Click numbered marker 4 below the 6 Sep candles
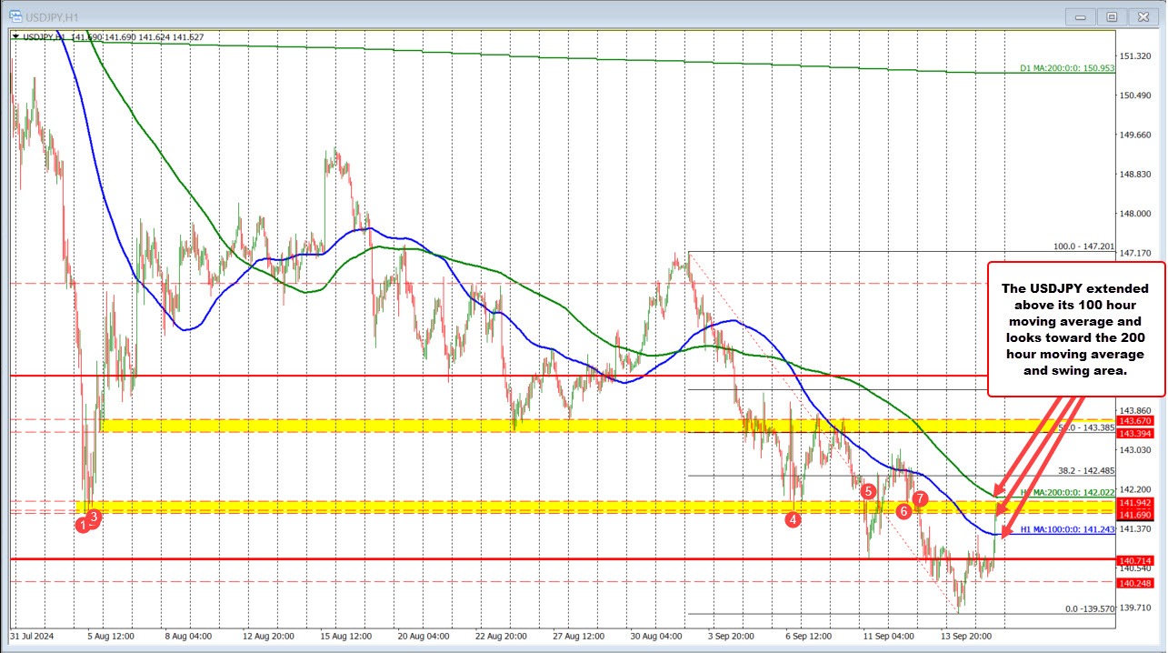 point(793,520)
